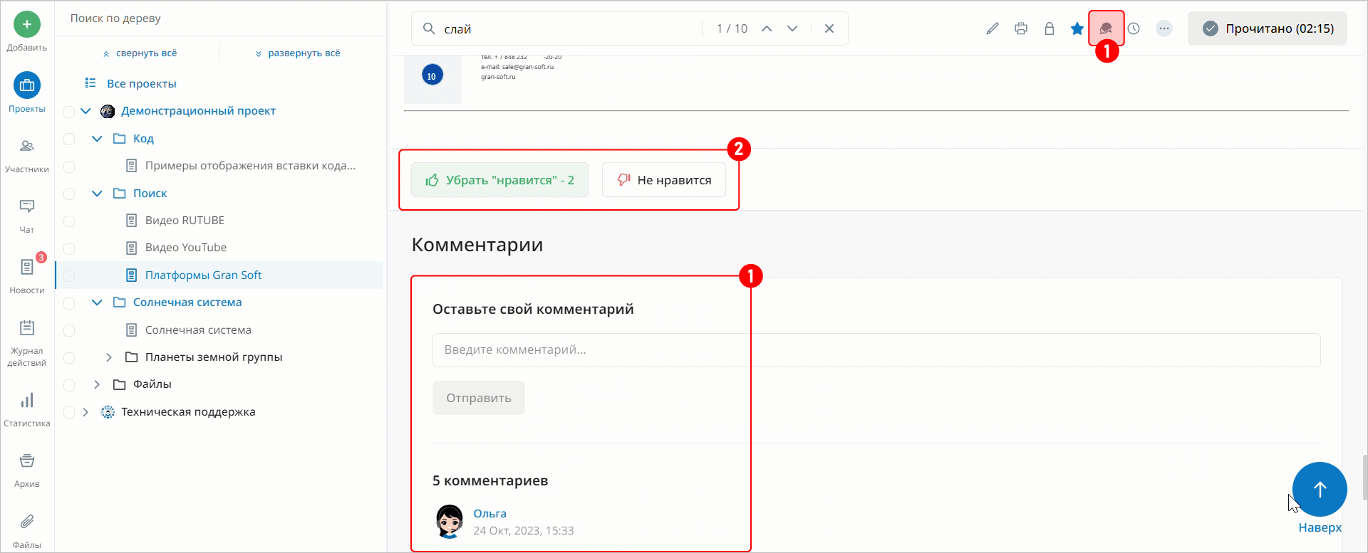Tick checkbox next to Видео YouTube
This screenshot has height=553, width=1368.
pyautogui.click(x=69, y=248)
